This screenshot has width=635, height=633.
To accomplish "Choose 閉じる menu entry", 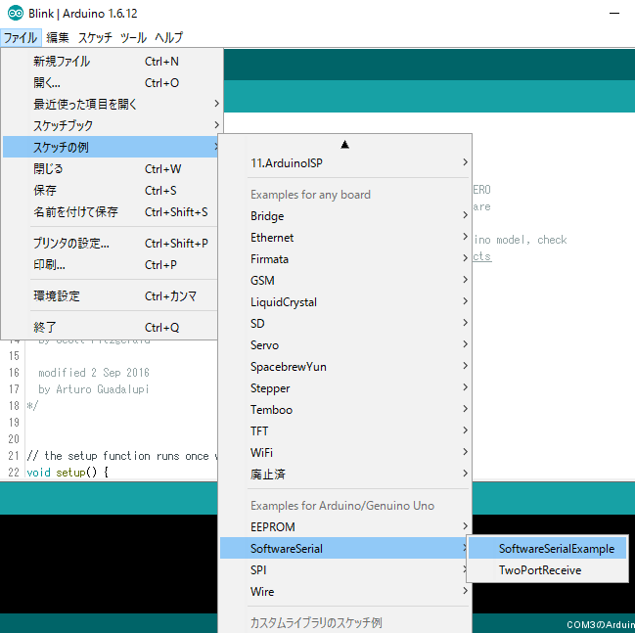I will pyautogui.click(x=111, y=169).
